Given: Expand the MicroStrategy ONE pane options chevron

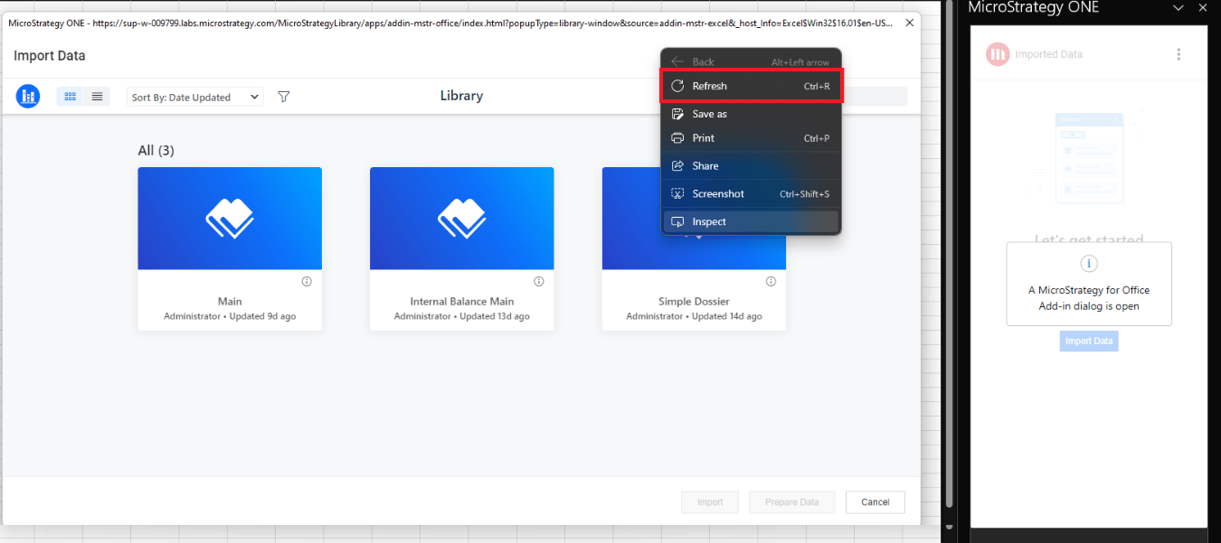Looking at the screenshot, I should click(1178, 8).
